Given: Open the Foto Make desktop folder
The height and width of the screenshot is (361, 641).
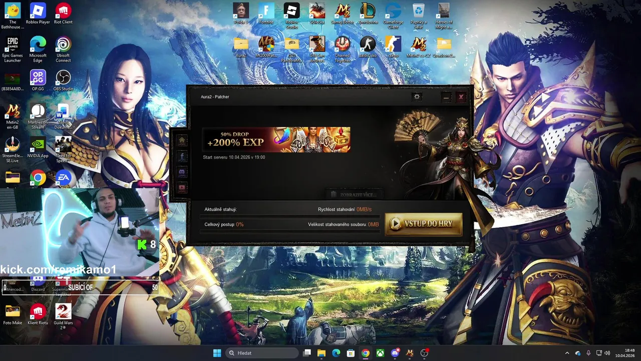Looking at the screenshot, I should click(13, 314).
